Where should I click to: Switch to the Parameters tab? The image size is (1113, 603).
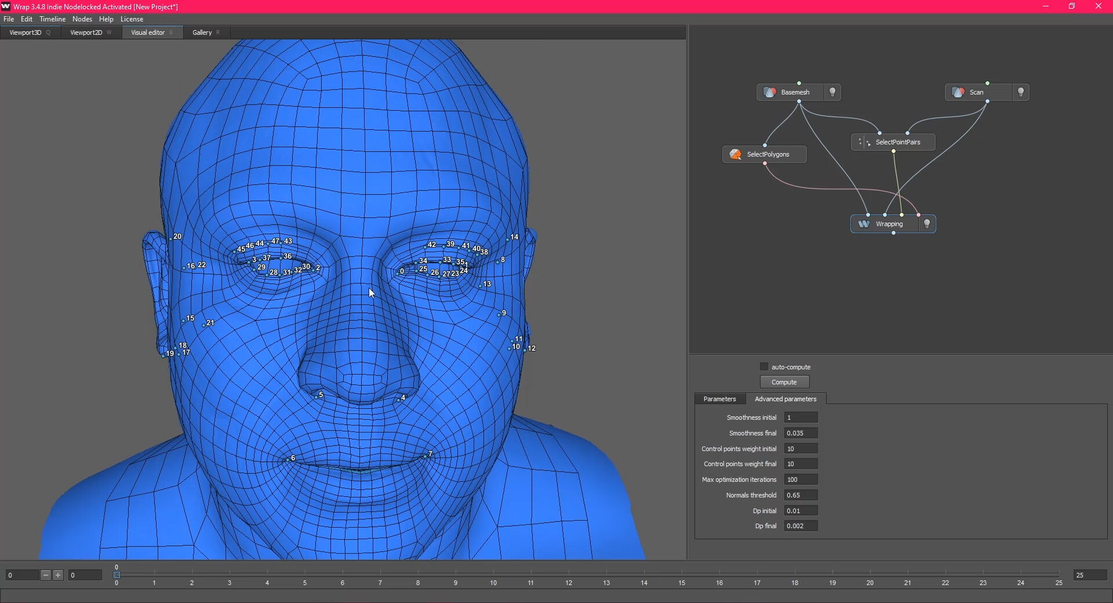[719, 399]
